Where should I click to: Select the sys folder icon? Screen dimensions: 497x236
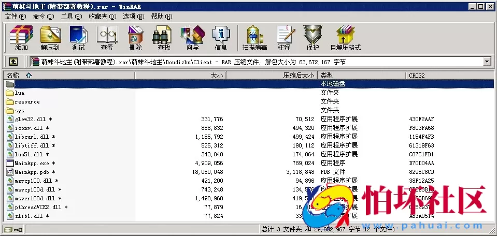[x=10, y=111]
